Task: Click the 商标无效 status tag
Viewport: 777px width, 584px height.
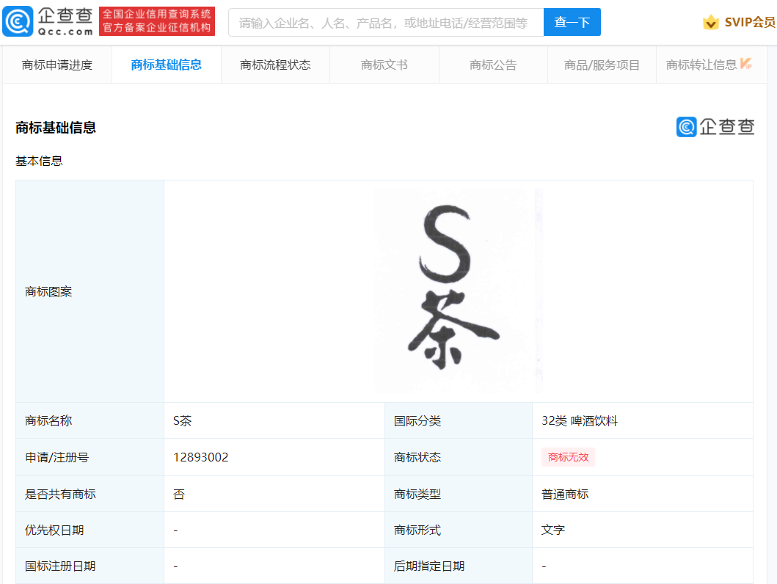Action: [x=568, y=457]
